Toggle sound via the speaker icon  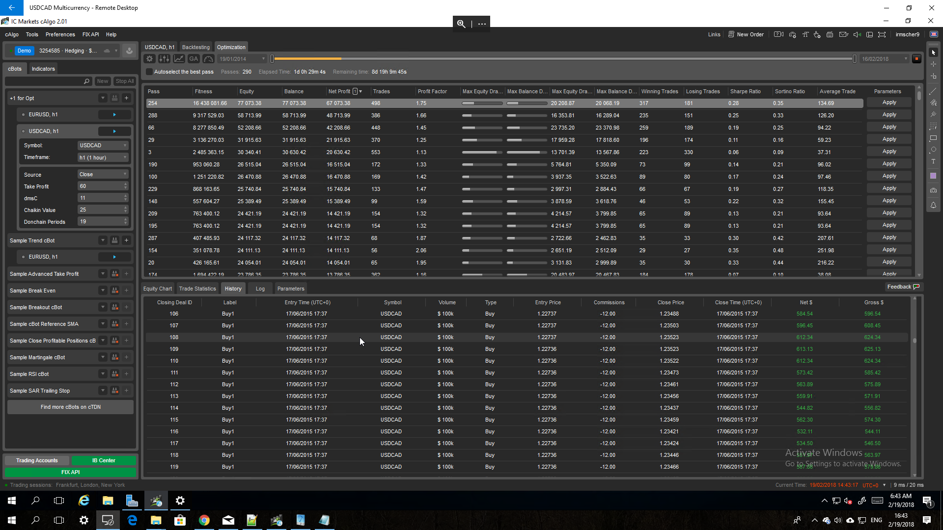coord(857,34)
